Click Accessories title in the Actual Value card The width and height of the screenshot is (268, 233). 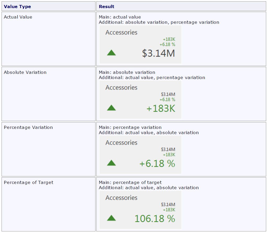121,33
